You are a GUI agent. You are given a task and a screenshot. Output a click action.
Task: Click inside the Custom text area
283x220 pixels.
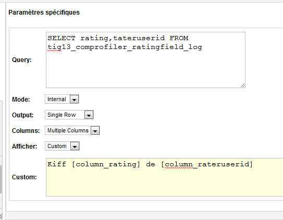[x=164, y=177]
